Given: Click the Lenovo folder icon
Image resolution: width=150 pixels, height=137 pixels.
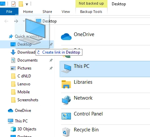Looking at the screenshot, I should [13, 84].
